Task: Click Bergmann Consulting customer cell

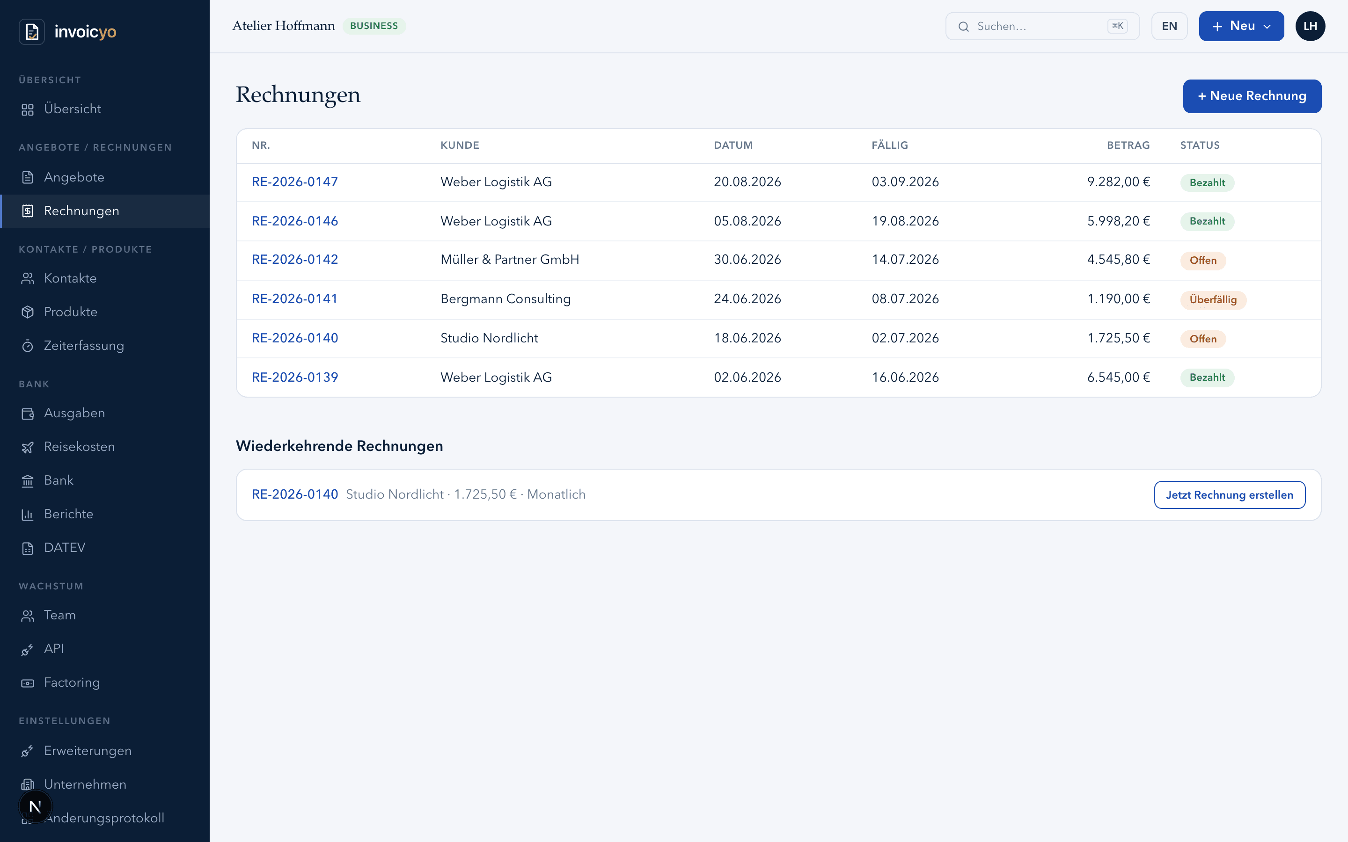Action: tap(505, 299)
